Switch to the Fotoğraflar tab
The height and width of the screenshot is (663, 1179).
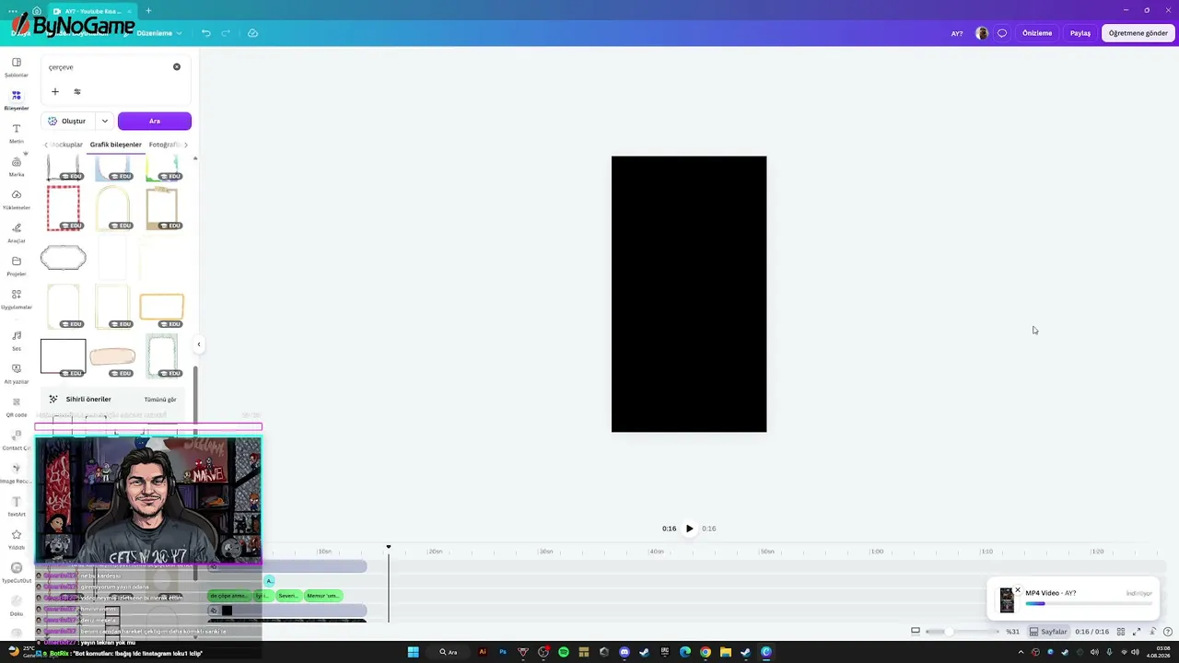coord(164,145)
